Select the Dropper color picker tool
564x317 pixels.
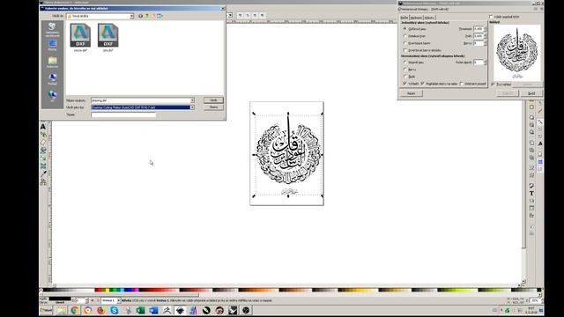pyautogui.click(x=43, y=173)
